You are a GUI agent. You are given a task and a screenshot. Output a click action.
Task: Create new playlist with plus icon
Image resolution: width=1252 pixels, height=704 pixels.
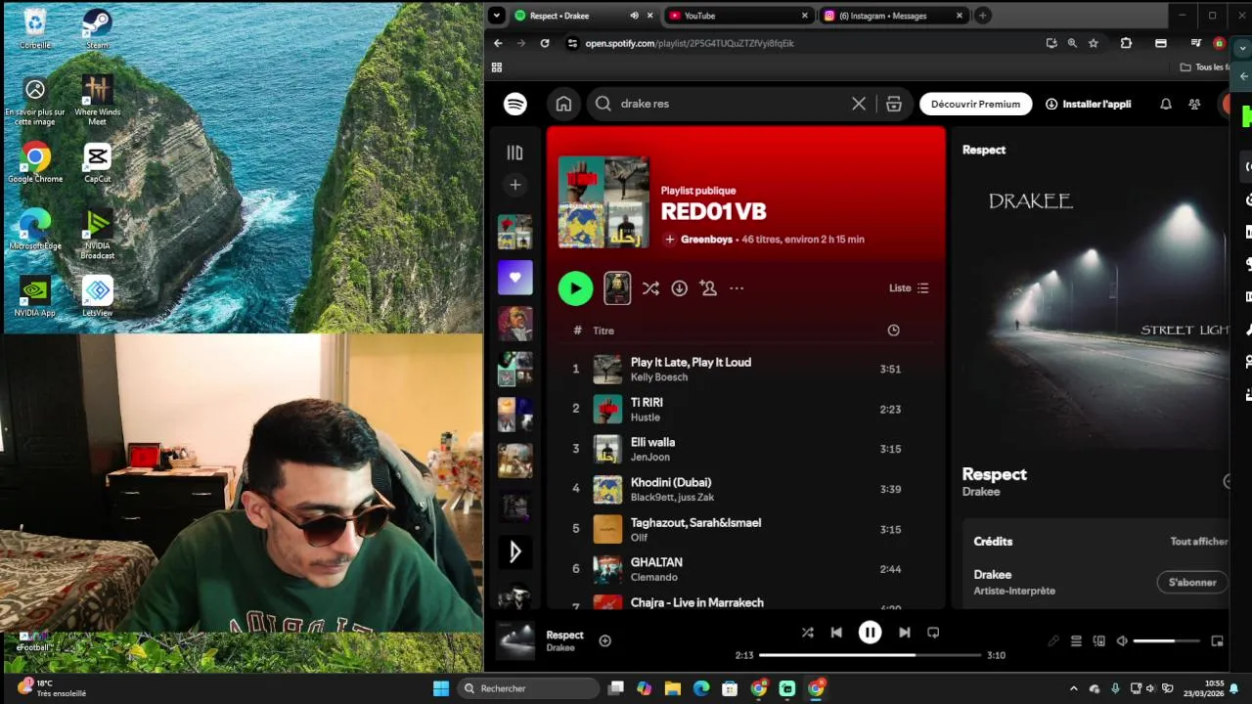point(515,185)
